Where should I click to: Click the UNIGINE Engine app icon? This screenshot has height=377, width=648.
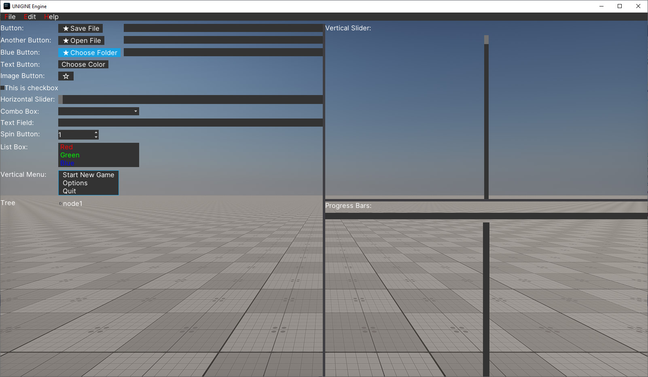click(x=6, y=6)
